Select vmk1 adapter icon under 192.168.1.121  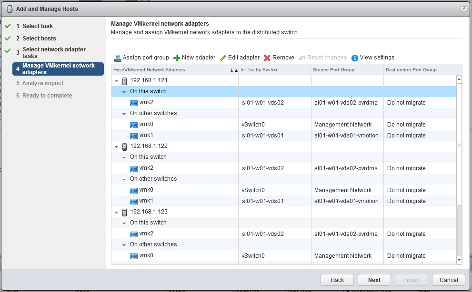pyautogui.click(x=134, y=136)
